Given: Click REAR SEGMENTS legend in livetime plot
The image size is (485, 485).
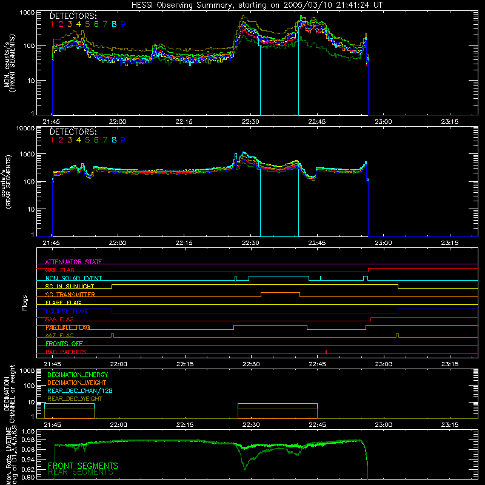Looking at the screenshot, I should (81, 472).
